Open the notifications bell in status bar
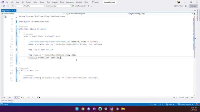 point(197,105)
